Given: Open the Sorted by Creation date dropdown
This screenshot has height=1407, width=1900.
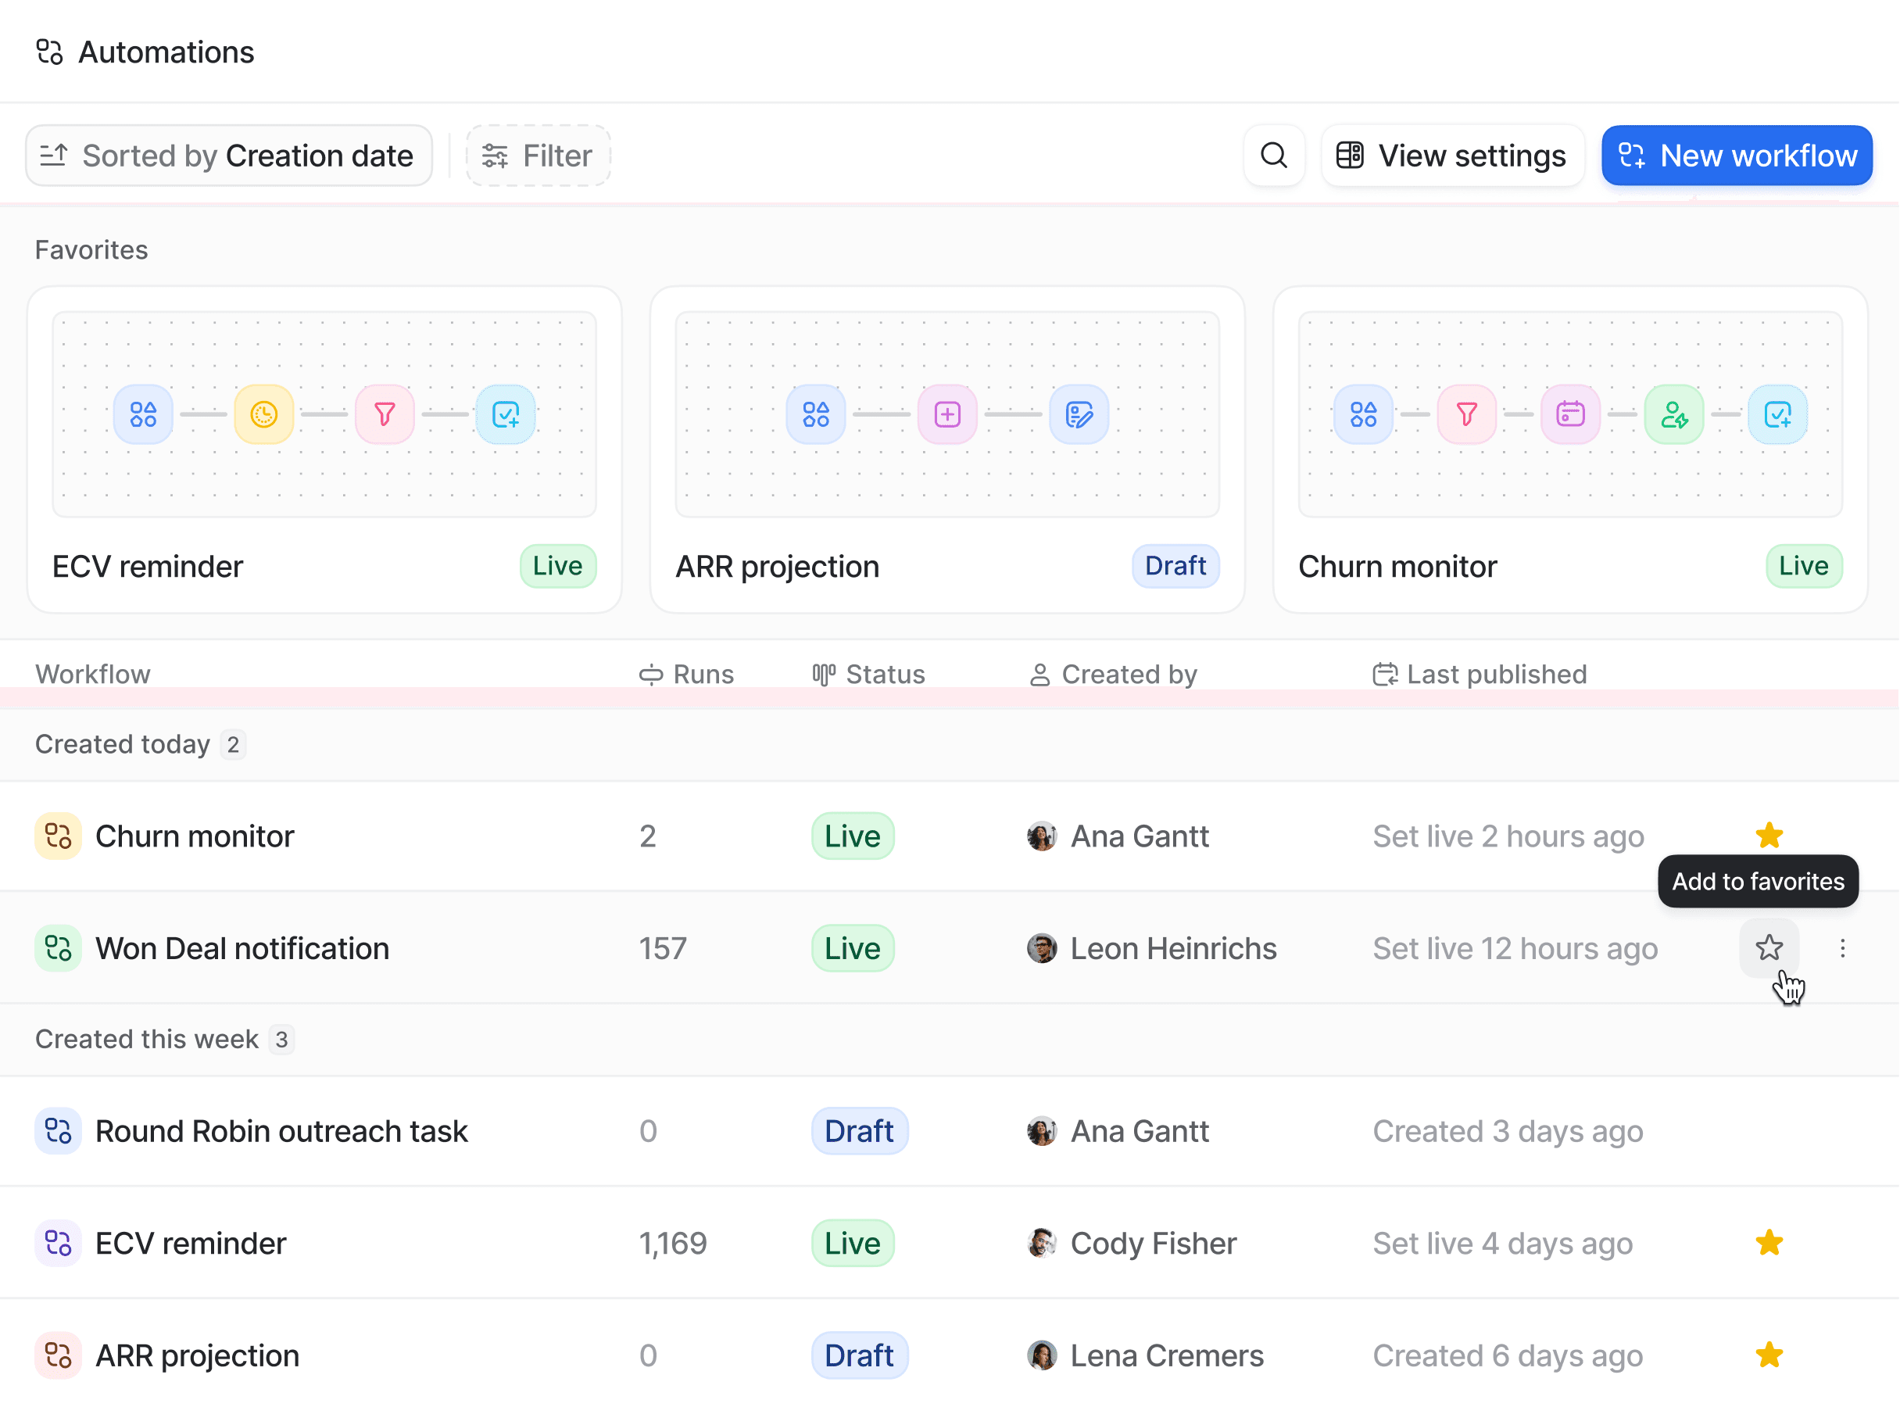Looking at the screenshot, I should pyautogui.click(x=228, y=155).
